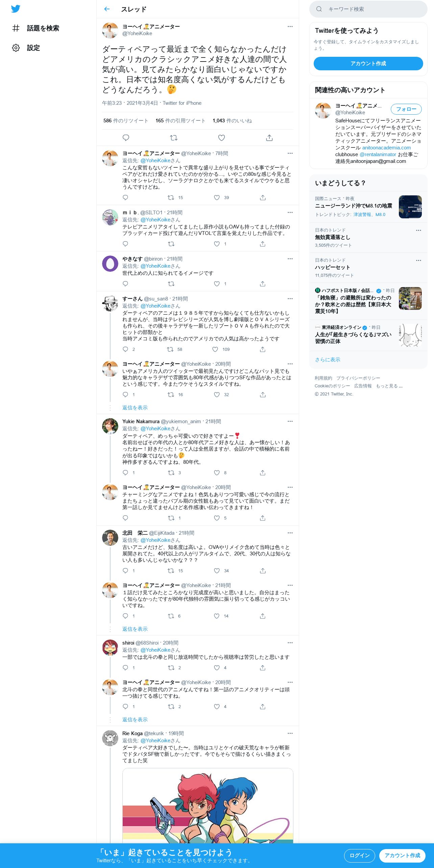Like the reply from やきなす
This screenshot has width=434, height=868.
pyautogui.click(x=217, y=284)
